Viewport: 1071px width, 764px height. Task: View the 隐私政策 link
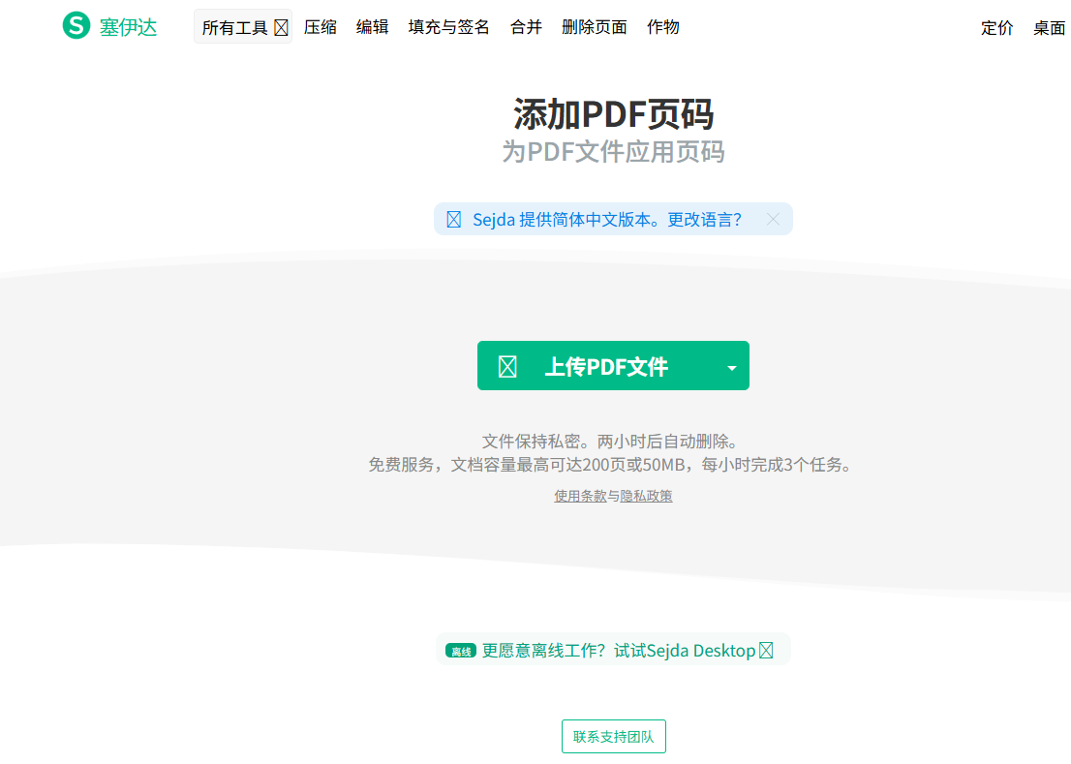(646, 496)
